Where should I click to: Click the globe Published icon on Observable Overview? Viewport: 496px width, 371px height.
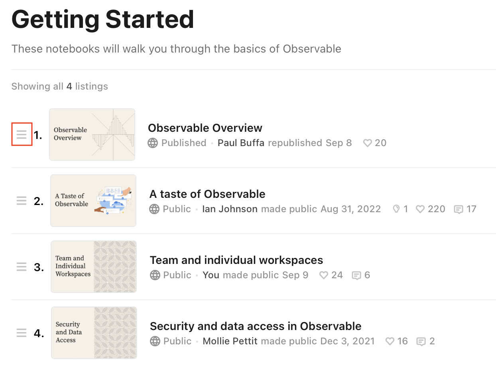153,143
